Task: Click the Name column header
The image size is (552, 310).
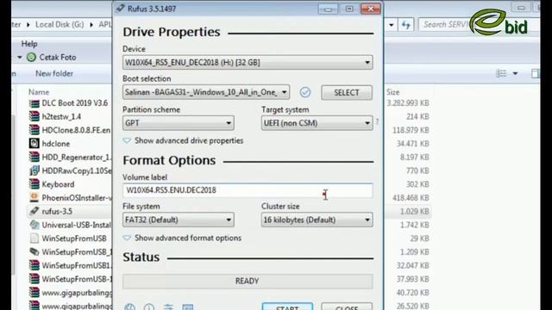Action: coord(39,92)
